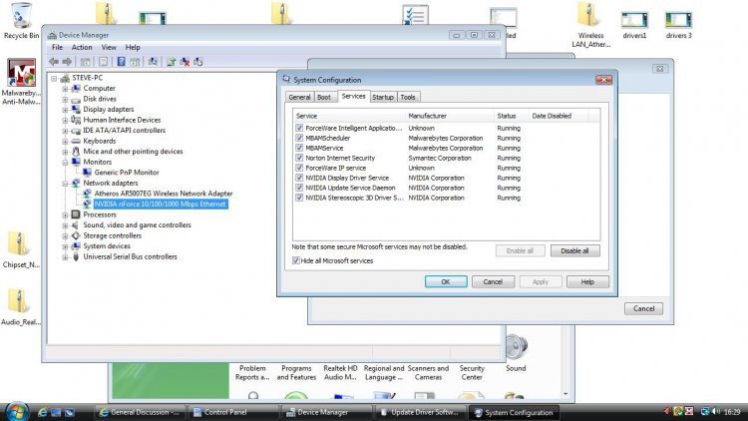This screenshot has height=421, width=748.
Task: Click the volume icon in system tray
Action: pyautogui.click(x=715, y=411)
